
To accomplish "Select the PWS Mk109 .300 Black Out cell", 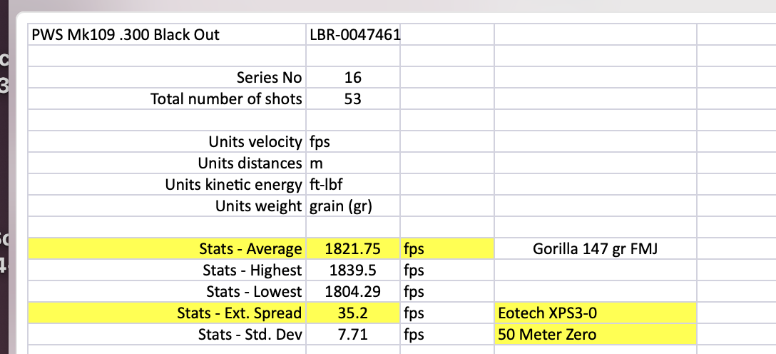I will [167, 35].
